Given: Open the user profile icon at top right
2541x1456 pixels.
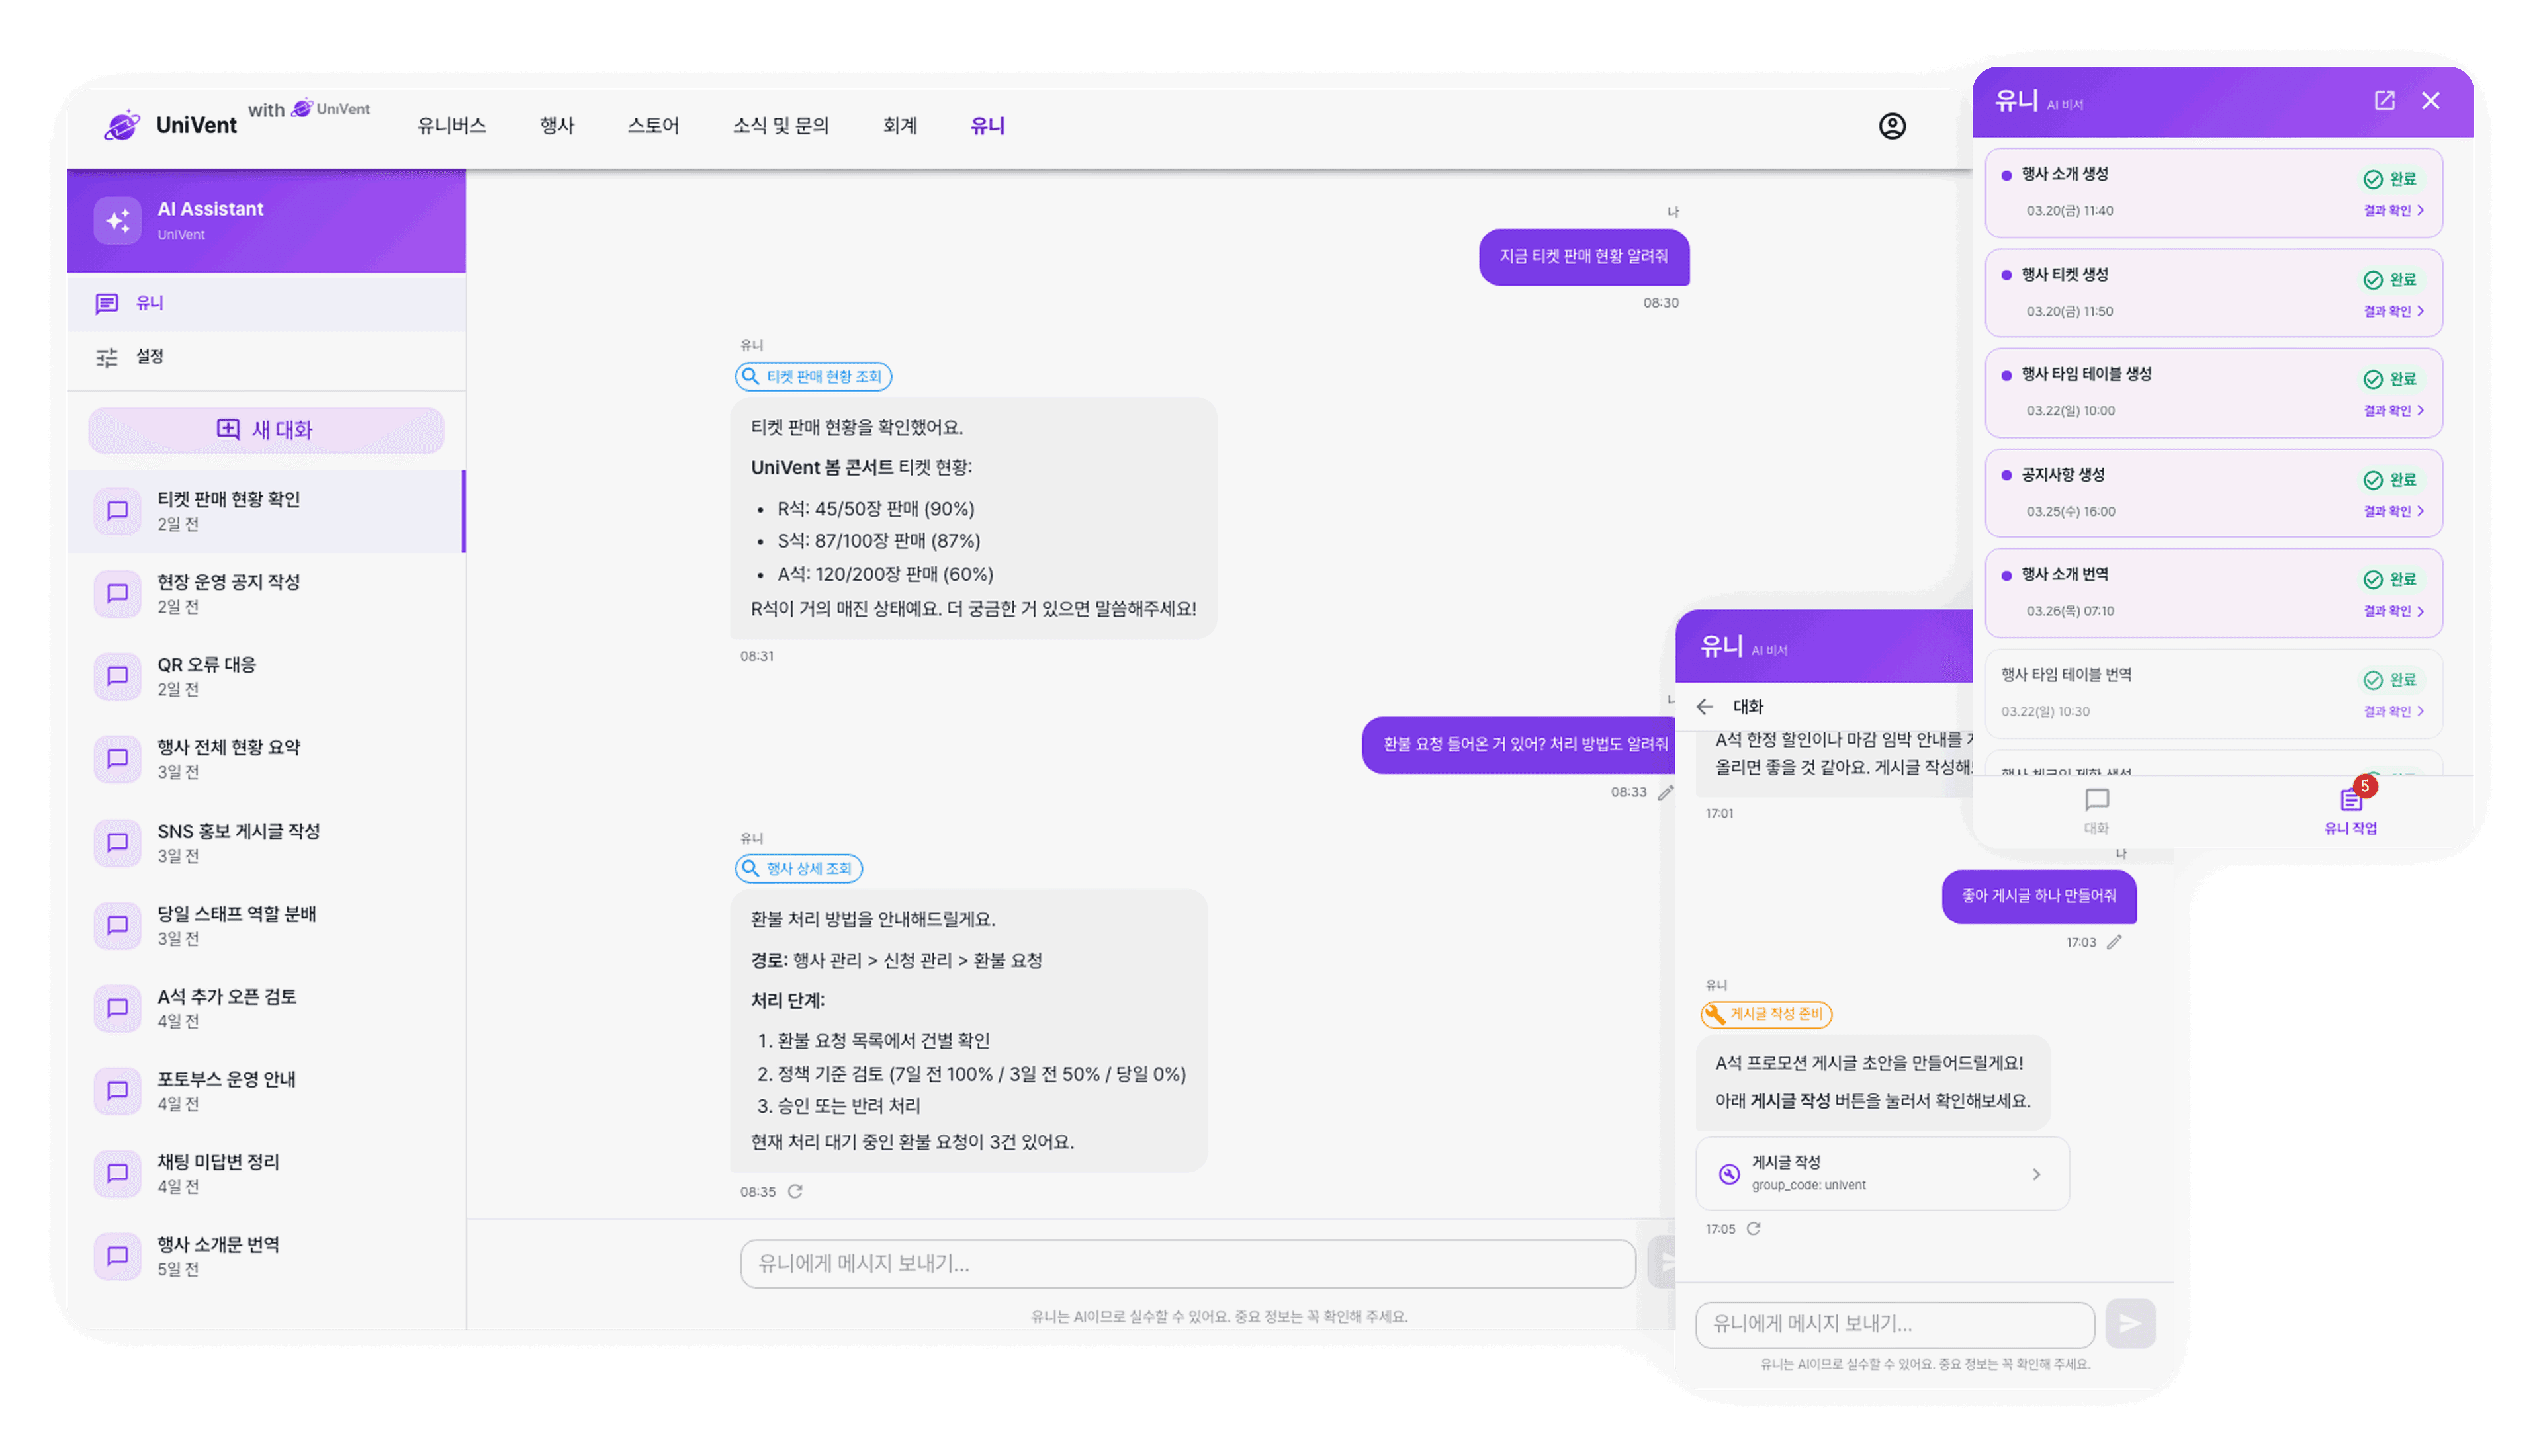Looking at the screenshot, I should click(1894, 126).
